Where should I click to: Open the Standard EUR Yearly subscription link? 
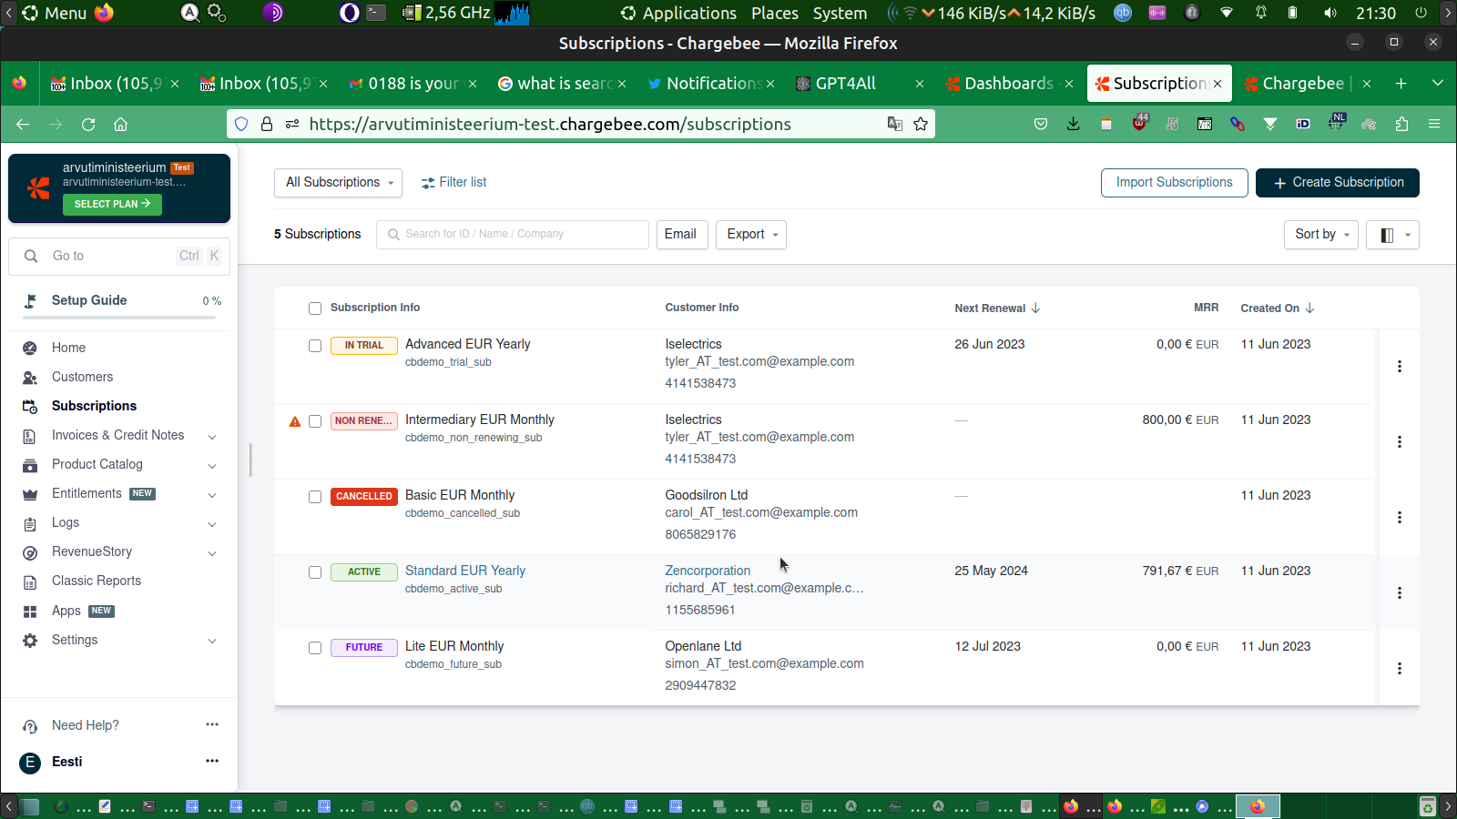(x=465, y=571)
